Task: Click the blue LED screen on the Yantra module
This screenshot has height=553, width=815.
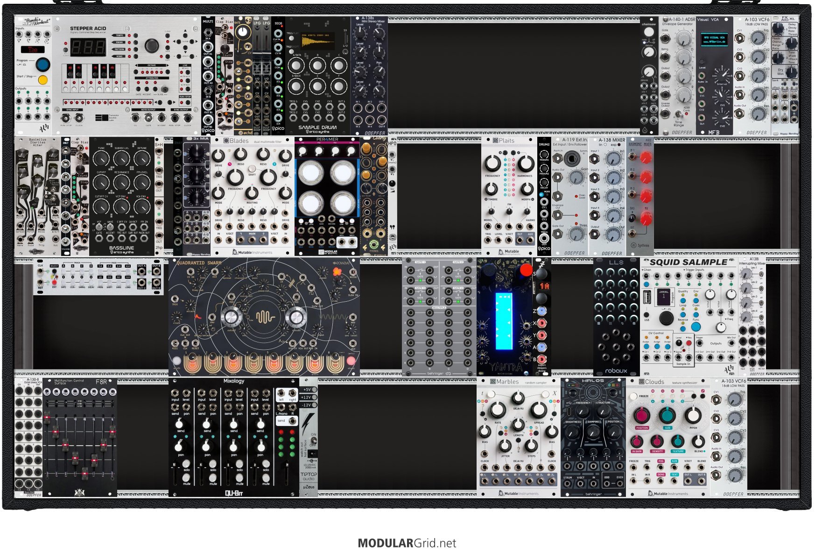Action: [504, 322]
